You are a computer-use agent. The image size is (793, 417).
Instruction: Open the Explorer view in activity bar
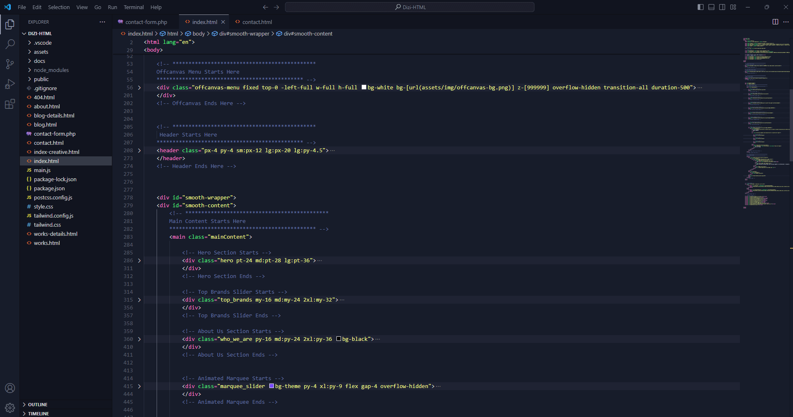click(x=10, y=25)
